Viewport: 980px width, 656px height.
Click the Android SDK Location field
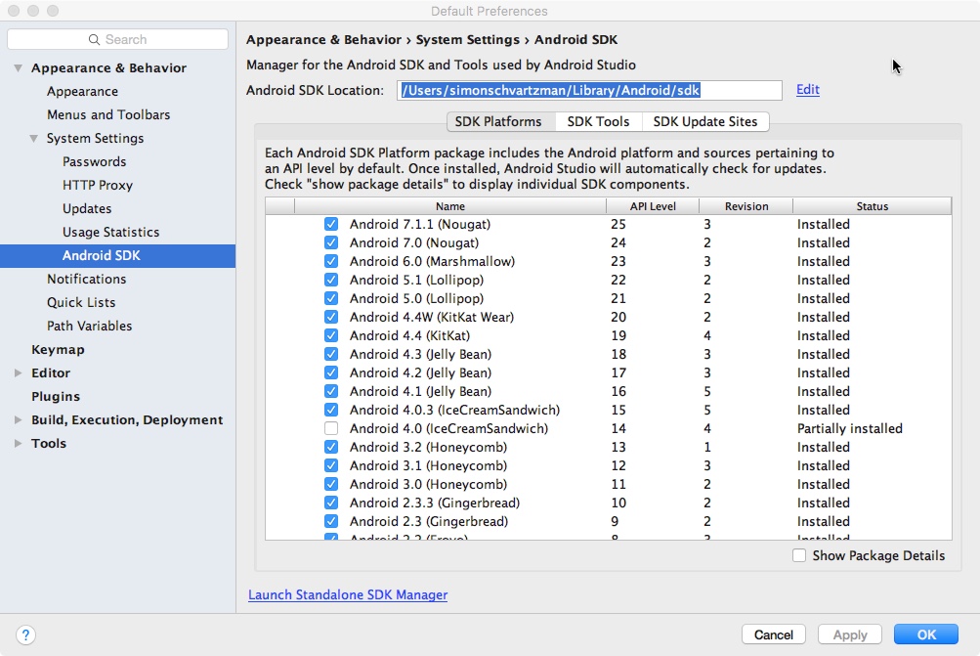click(589, 90)
